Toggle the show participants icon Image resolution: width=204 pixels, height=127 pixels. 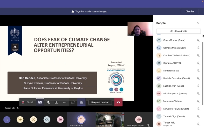pyautogui.click(x=82, y=102)
